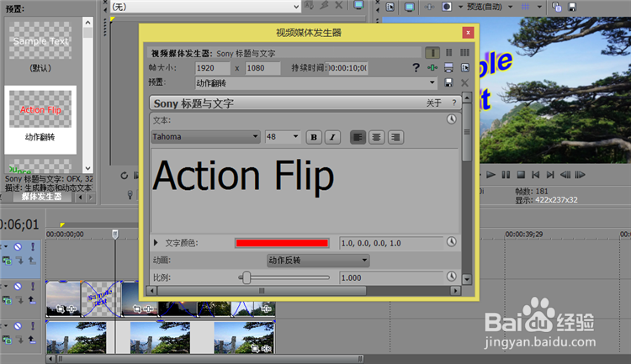Image resolution: width=631 pixels, height=364 pixels.
Task: Open the overlays grid dropdown arrow
Action: pyautogui.click(x=539, y=7)
